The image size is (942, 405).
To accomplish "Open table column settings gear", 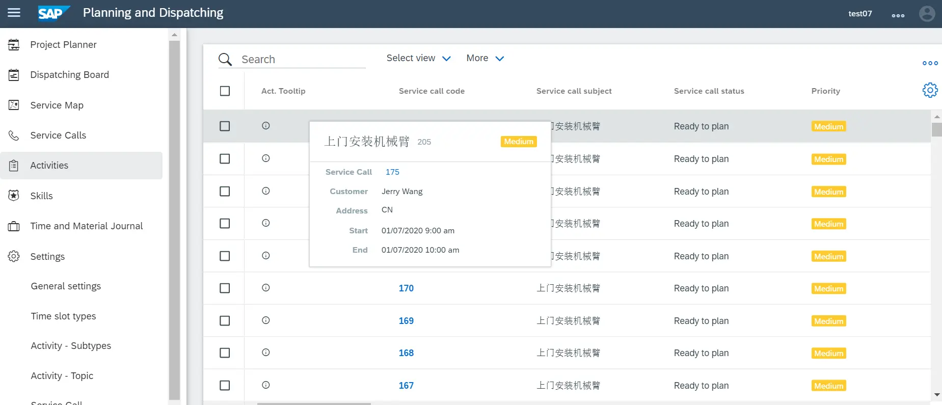I will coord(930,90).
